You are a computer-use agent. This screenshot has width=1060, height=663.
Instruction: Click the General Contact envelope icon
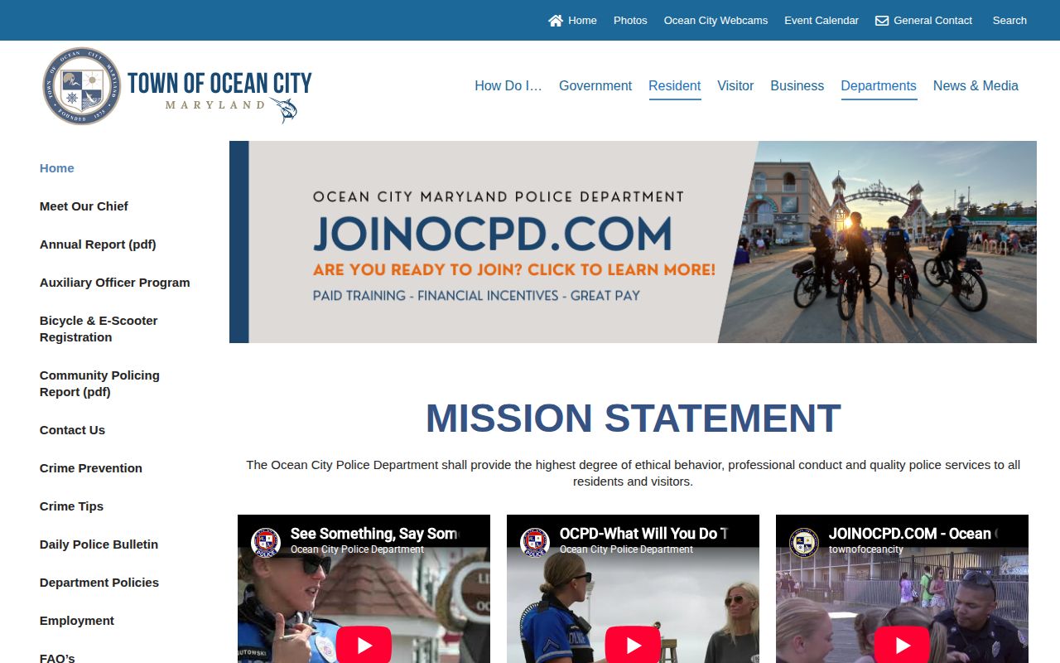tap(882, 21)
